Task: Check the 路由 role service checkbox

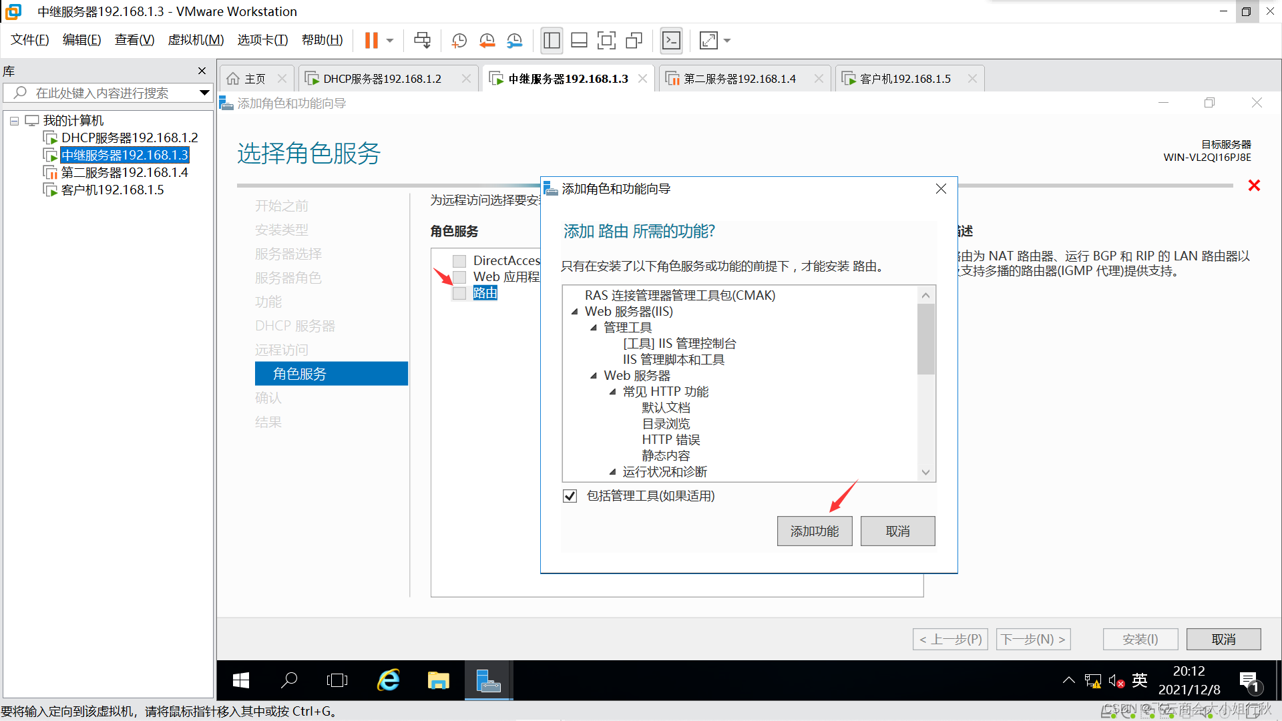Action: pos(459,293)
